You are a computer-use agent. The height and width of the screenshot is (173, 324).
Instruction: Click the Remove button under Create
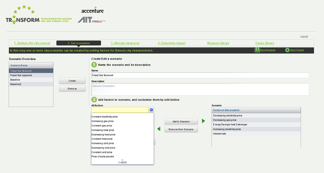coord(72,88)
